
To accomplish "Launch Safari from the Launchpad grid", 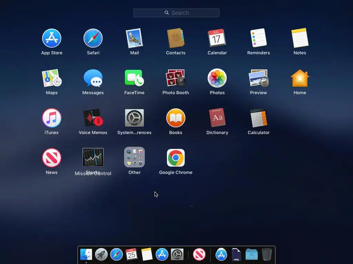I will tap(93, 38).
